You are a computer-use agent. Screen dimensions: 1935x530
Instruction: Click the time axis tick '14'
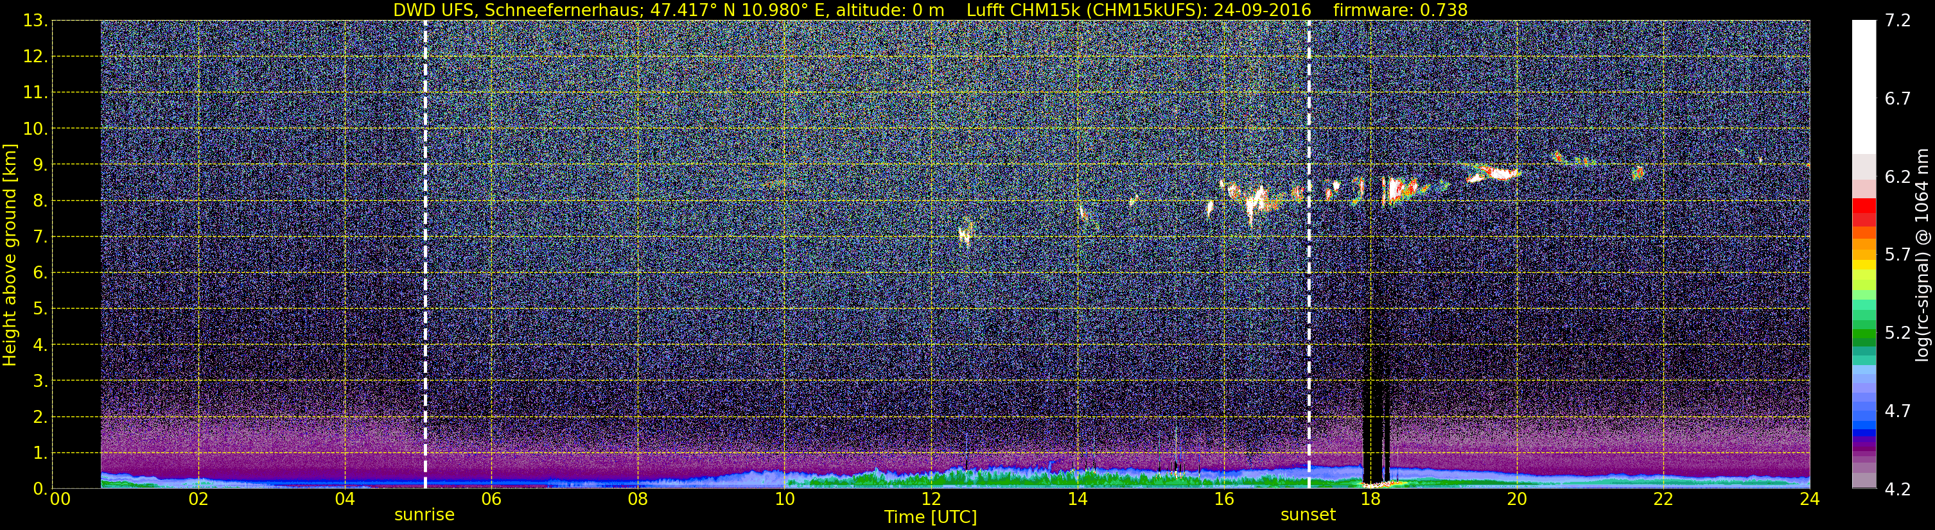click(x=1077, y=500)
